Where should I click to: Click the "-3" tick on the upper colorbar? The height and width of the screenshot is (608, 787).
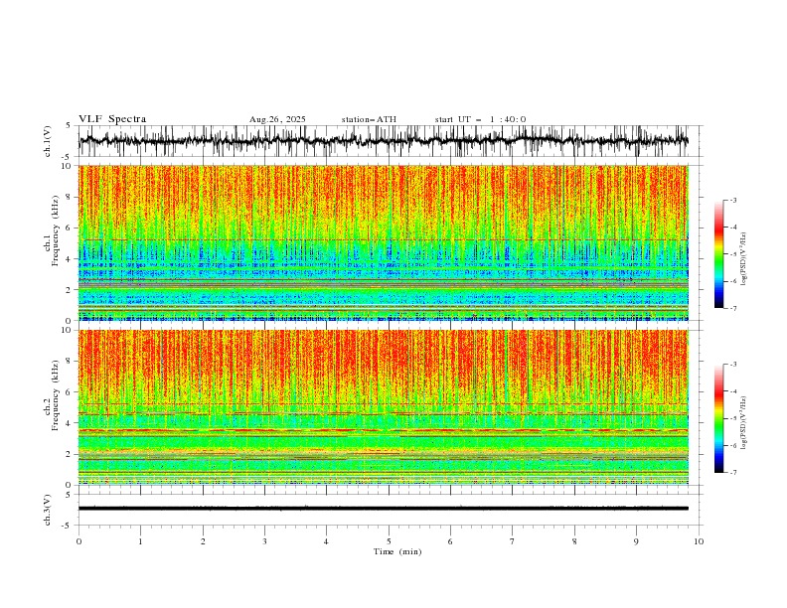(x=732, y=200)
